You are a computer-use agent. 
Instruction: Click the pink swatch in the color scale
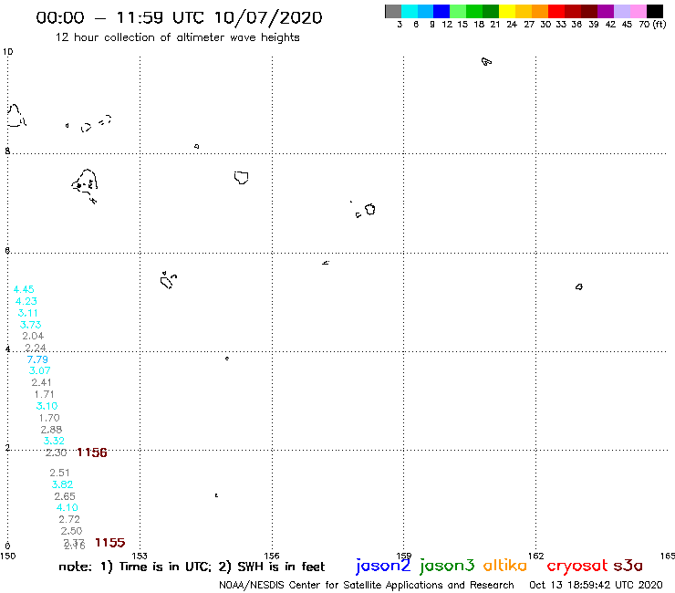(639, 11)
